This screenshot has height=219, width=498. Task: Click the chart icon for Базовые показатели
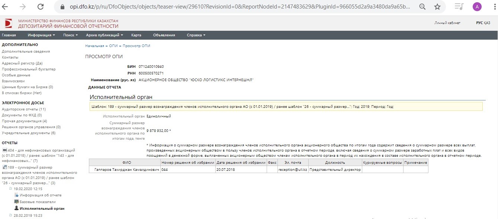pyautogui.click(x=16, y=202)
